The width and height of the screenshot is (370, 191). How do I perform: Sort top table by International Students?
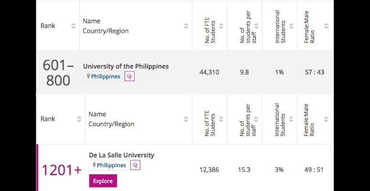(x=291, y=26)
